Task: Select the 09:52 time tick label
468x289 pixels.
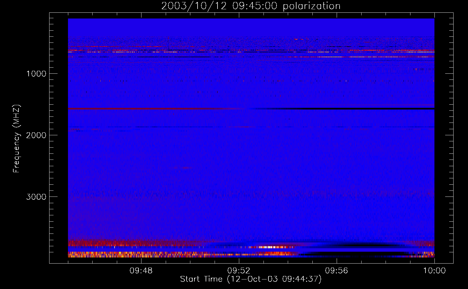Action: click(x=239, y=271)
